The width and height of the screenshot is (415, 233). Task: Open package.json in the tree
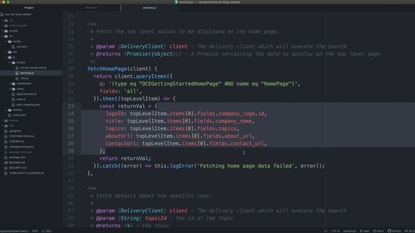(x=18, y=157)
